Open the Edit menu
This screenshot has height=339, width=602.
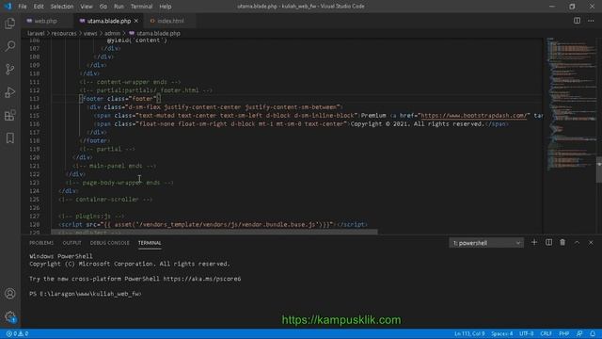[x=39, y=7]
